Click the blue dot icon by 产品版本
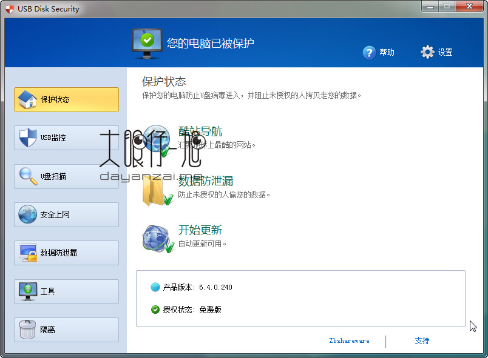Image resolution: width=488 pixels, height=358 pixels. pos(155,287)
